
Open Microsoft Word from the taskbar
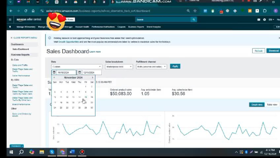tap(72, 152)
